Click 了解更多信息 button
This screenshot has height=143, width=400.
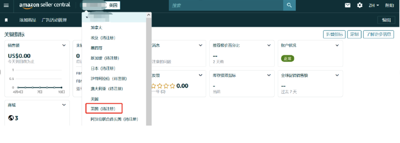[378, 34]
